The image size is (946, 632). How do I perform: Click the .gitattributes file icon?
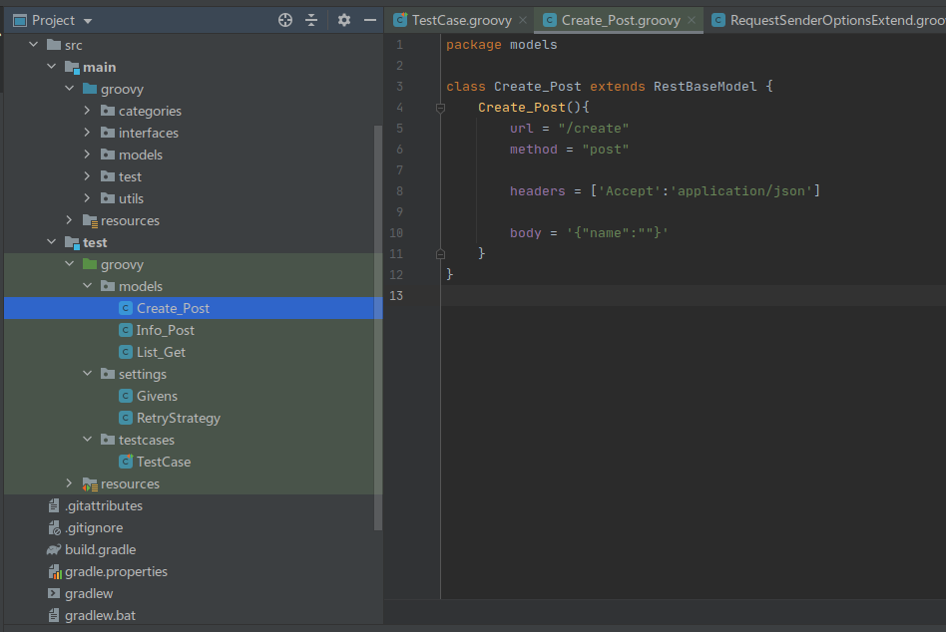click(x=54, y=505)
